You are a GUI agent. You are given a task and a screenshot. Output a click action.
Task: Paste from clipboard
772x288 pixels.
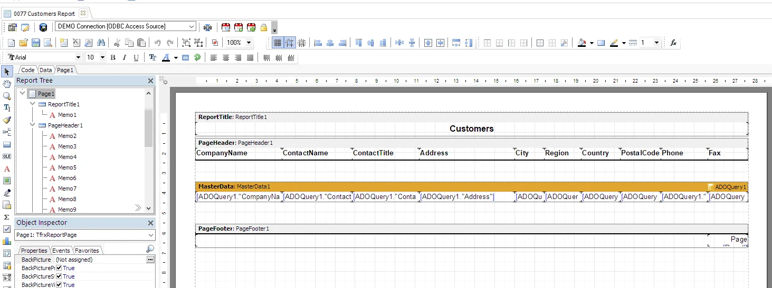[x=141, y=43]
